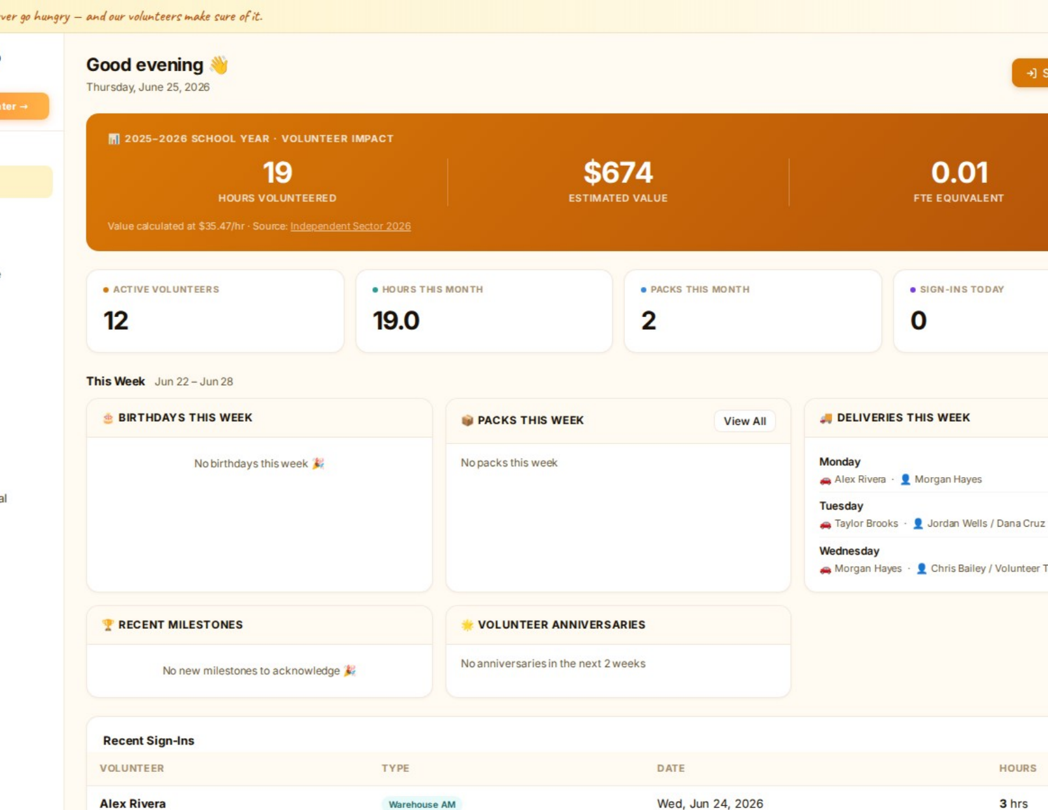This screenshot has height=810, width=1048.
Task: Click 'Jordan Wells / Dana Cruz' delivery helpers
Action: point(986,523)
